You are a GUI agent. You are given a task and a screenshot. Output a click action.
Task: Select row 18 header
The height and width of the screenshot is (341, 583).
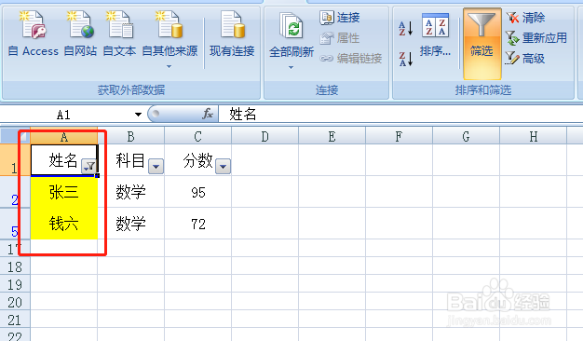pos(15,266)
